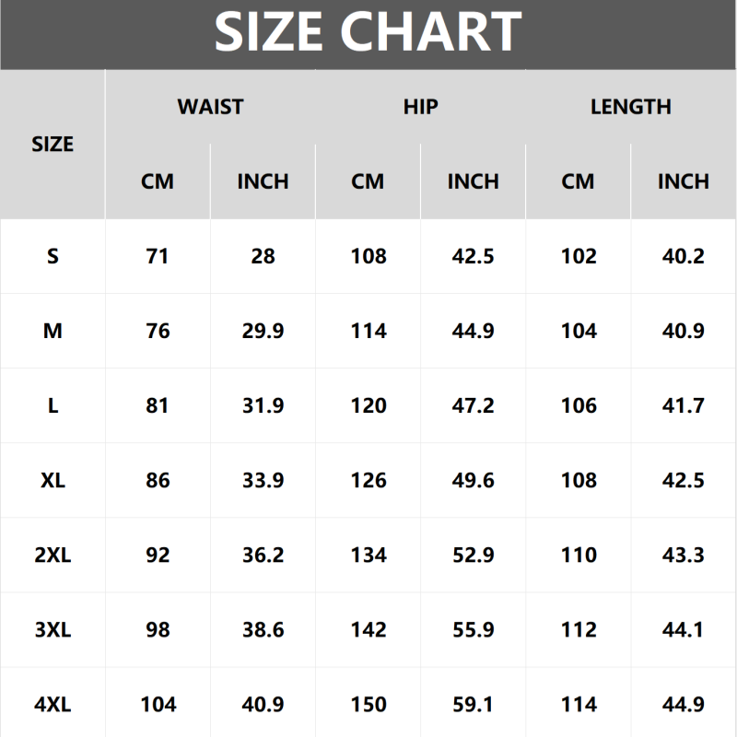Click hip CM value 150

[368, 705]
